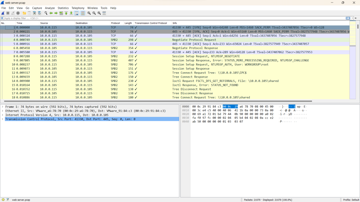The image size is (360, 202).
Task: Open the Analyze menu
Action: click(50, 8)
